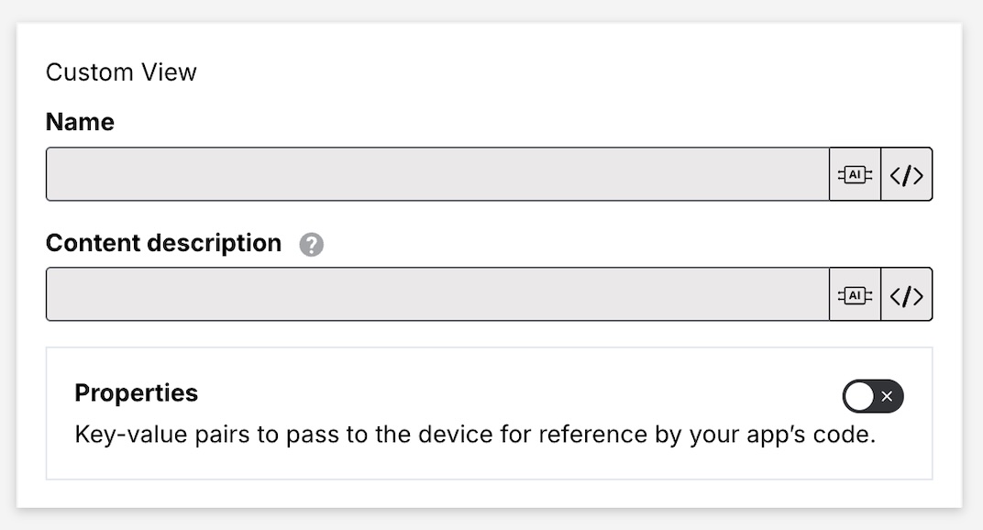Click the question mark help icon
The height and width of the screenshot is (530, 983).
pos(312,245)
